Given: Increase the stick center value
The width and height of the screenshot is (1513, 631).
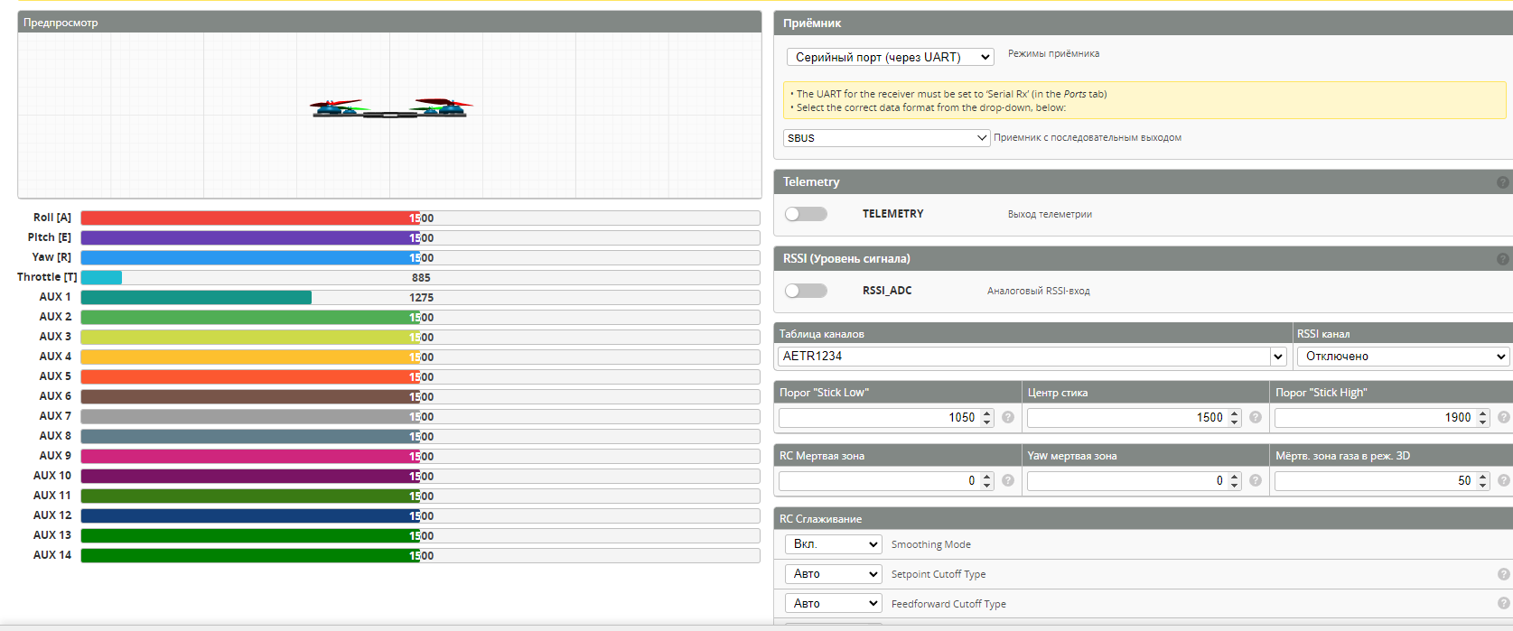Looking at the screenshot, I should point(1235,413).
